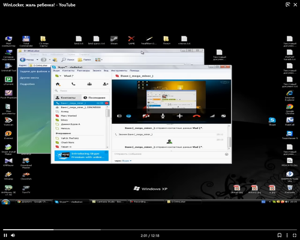300x240 pixels.
Task: Open the Google Chrome desktop icon
Action: tap(290, 109)
